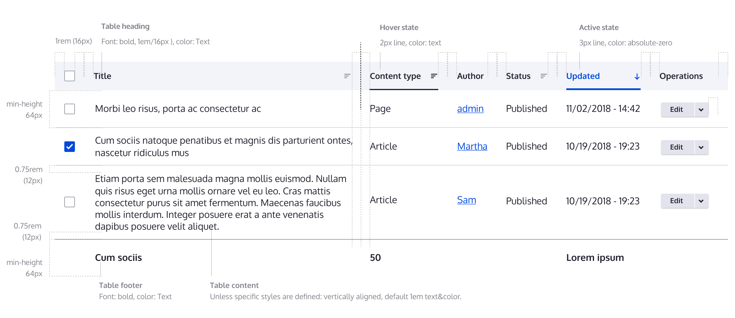Click the Author column header
Screen dimensions: 735x318
[x=470, y=76]
